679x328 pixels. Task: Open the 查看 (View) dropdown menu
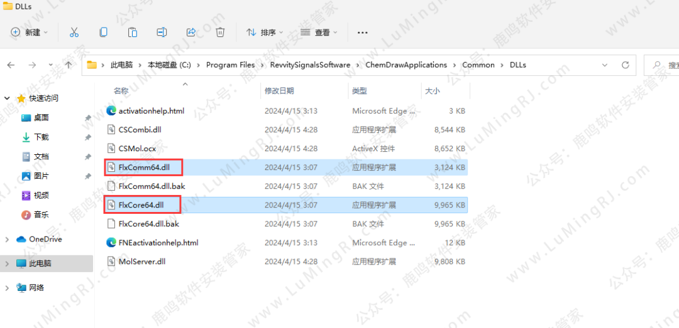coord(319,33)
